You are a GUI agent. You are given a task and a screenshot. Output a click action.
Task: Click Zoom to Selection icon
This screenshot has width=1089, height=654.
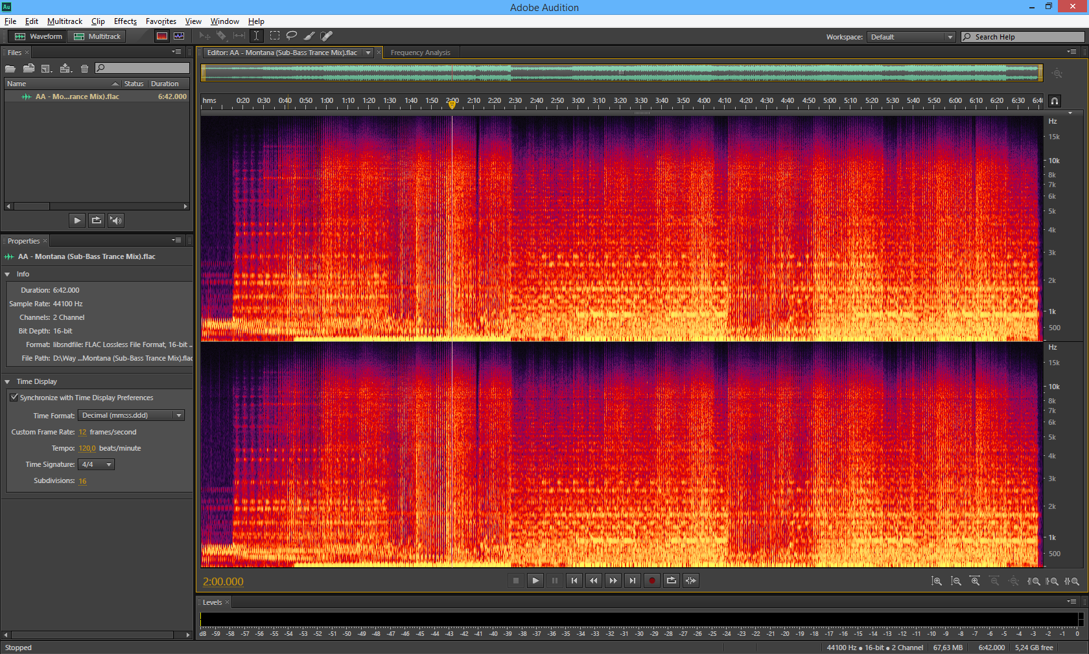click(1071, 581)
